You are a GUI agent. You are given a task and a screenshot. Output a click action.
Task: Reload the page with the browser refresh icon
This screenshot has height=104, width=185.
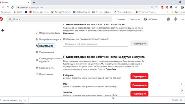click(8, 8)
